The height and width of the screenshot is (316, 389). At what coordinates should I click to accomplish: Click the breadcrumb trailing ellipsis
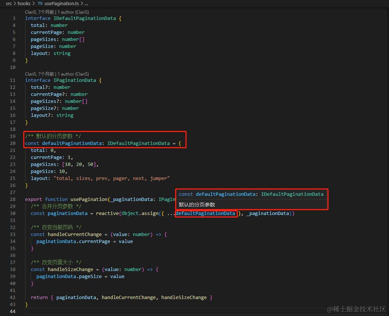coord(86,4)
